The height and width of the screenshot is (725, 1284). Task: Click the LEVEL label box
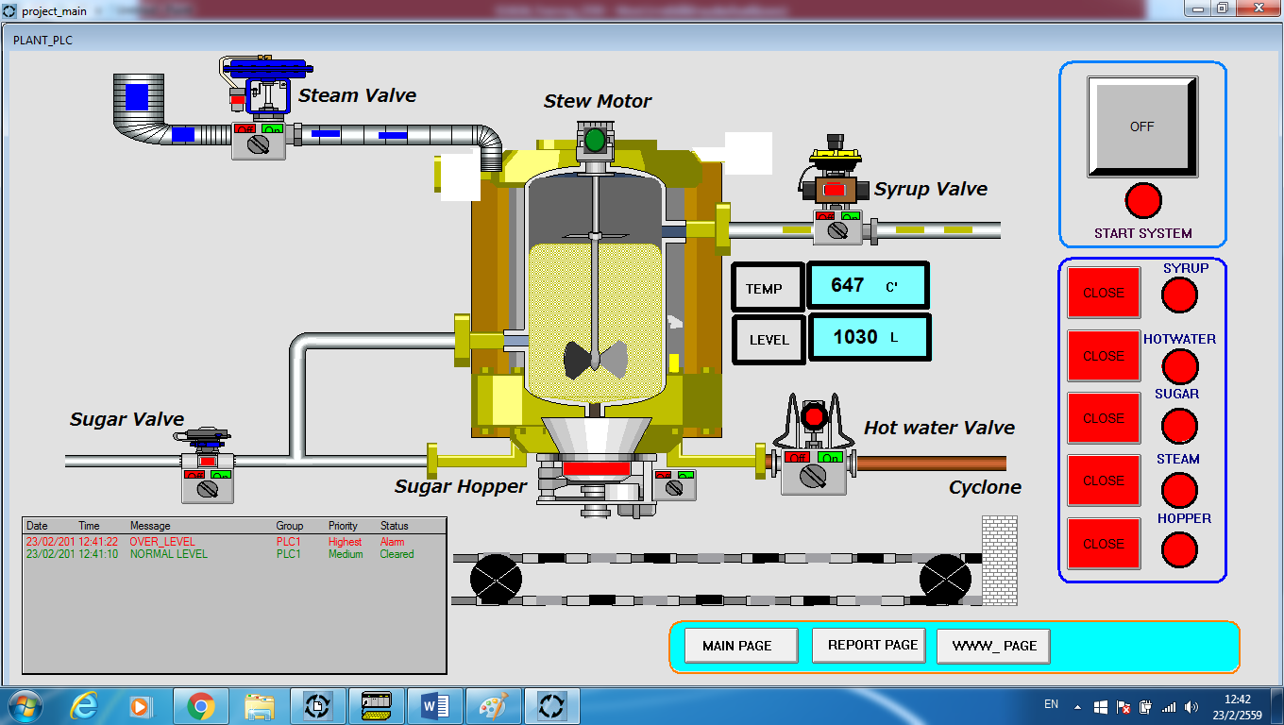point(769,339)
